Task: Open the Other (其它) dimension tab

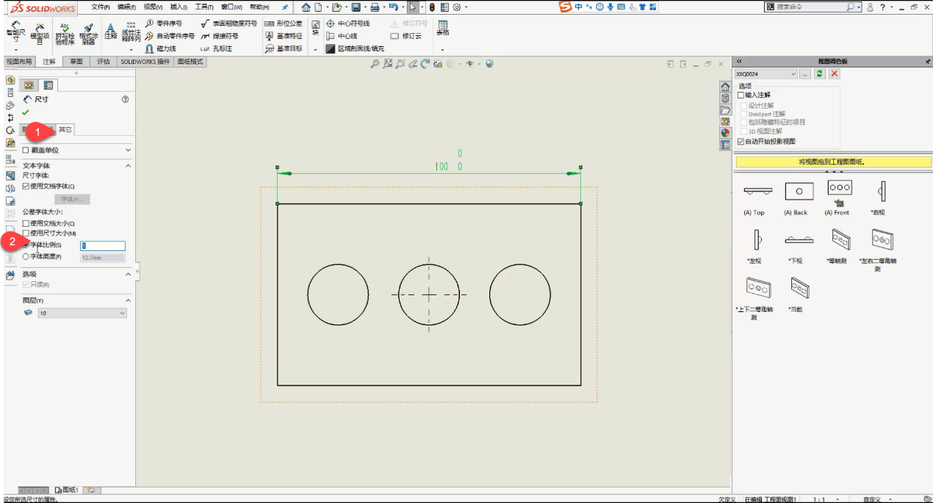Action: [65, 130]
